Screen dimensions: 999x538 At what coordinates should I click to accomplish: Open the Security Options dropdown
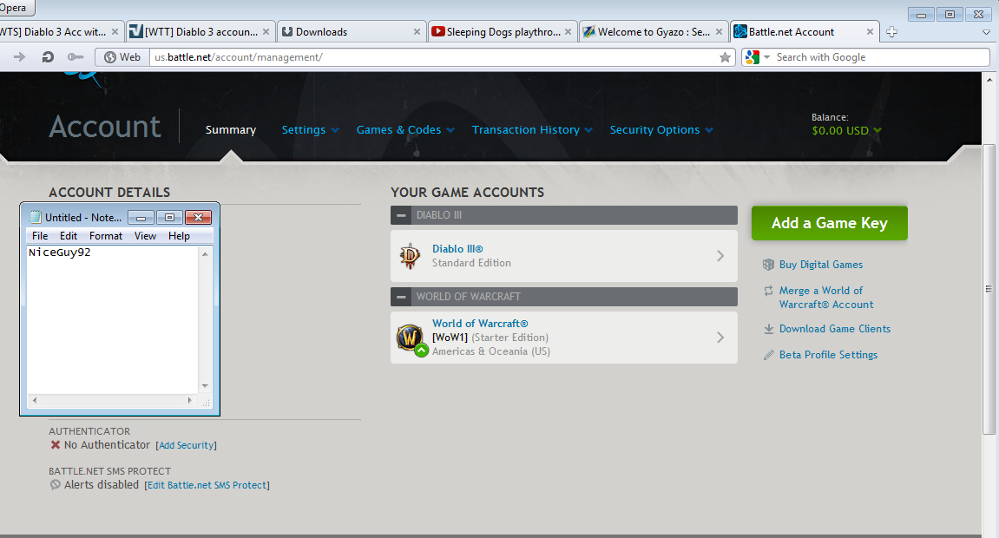[x=661, y=130]
